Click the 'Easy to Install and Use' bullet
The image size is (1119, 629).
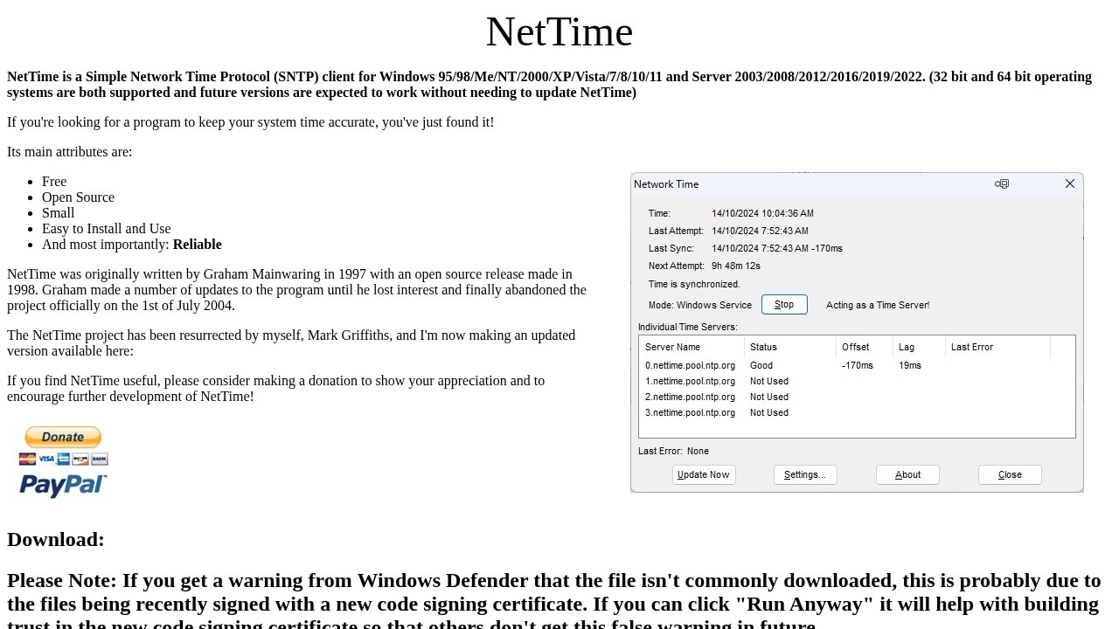click(x=106, y=229)
